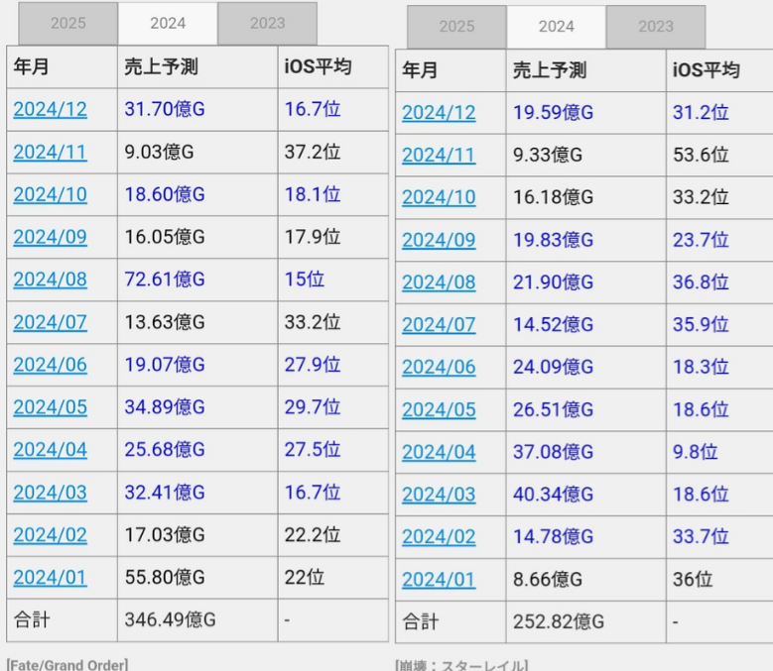Open 2024/04 link in Fate/Grand Order table
Screen dimensions: 773x671
point(51,449)
